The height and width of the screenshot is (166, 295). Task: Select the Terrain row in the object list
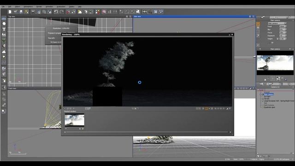tap(266, 99)
